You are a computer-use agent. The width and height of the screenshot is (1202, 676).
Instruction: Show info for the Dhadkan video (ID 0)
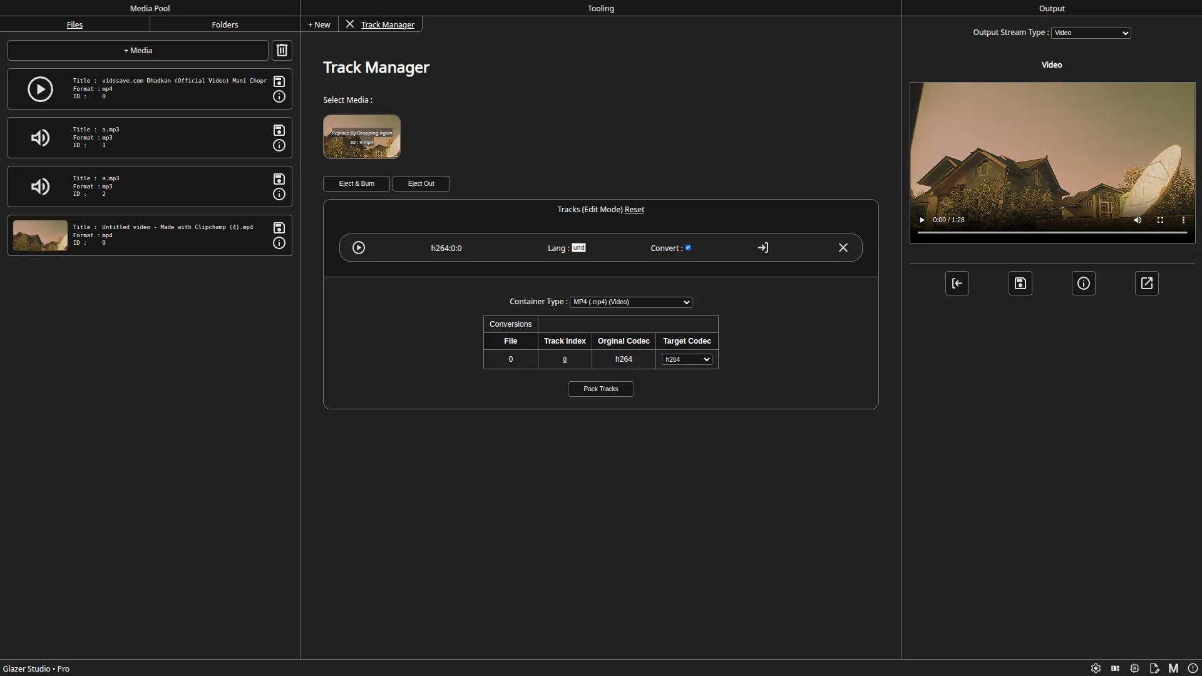[279, 96]
